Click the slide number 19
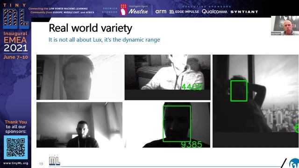 tap(41, 164)
